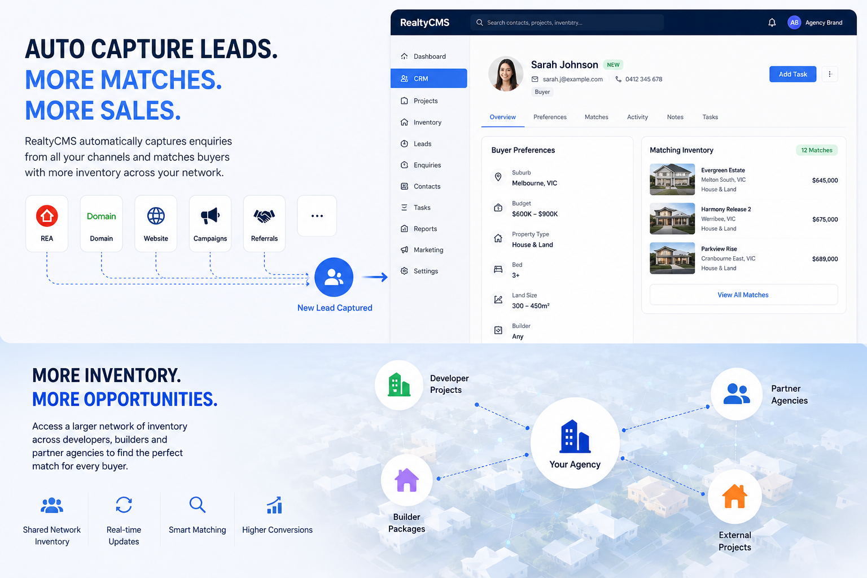Open Enquiries in the sidebar

point(429,165)
